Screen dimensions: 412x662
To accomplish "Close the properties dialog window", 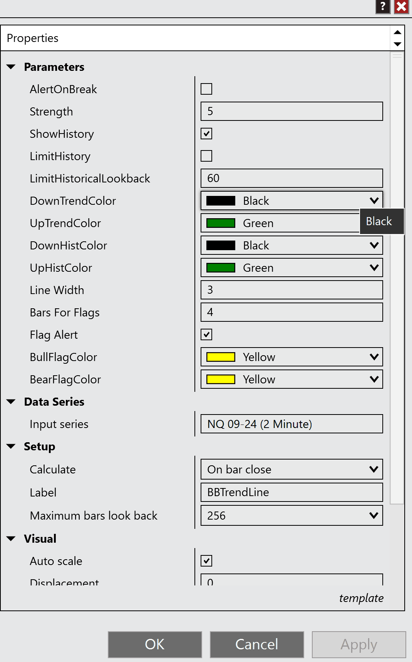I will click(401, 7).
